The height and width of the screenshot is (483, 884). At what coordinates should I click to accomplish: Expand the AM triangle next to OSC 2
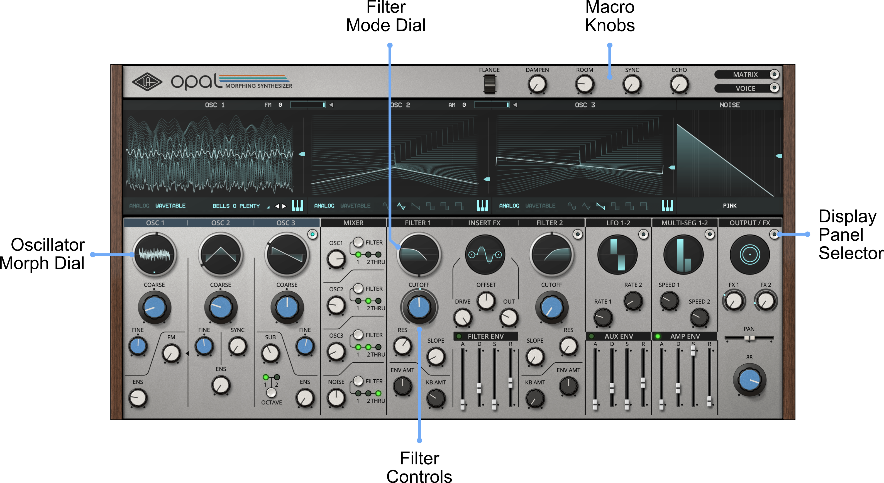tap(515, 105)
